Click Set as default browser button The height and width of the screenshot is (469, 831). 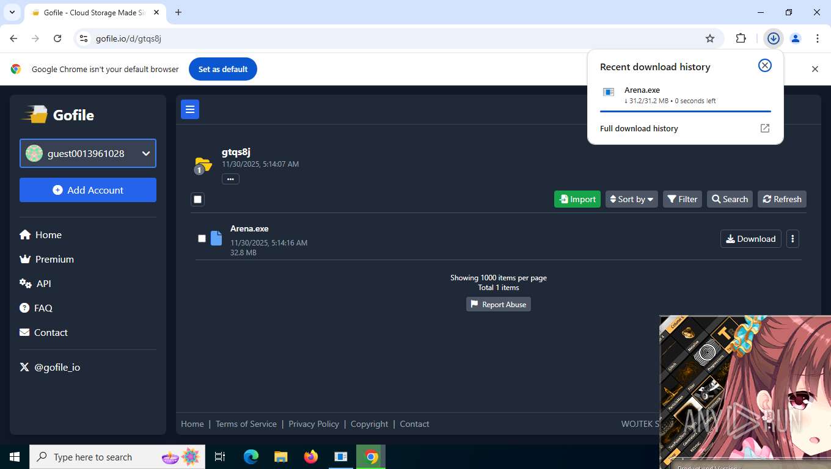pos(223,69)
